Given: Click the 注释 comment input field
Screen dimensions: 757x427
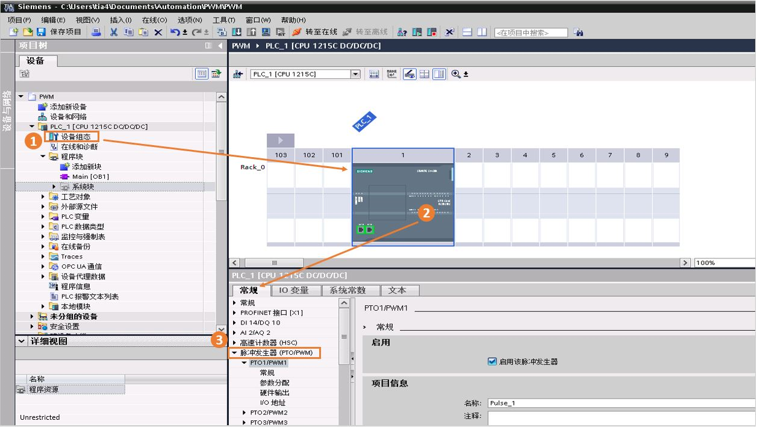Looking at the screenshot, I should (x=621, y=419).
